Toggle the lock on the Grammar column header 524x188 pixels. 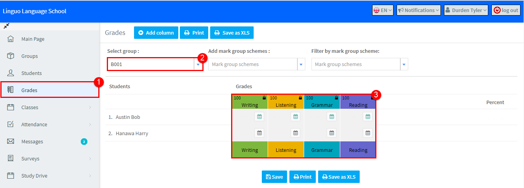[336, 98]
